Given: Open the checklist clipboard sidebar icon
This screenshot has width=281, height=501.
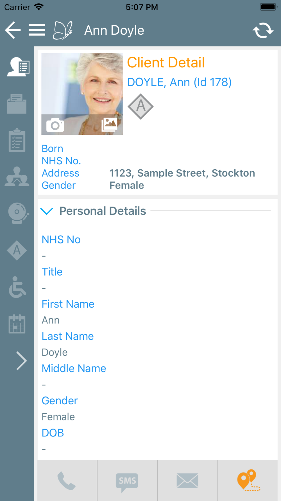Looking at the screenshot, I should click(x=17, y=140).
